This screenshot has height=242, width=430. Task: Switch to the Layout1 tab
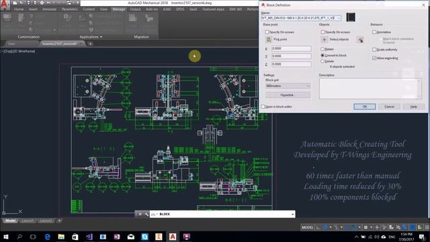pos(27,221)
